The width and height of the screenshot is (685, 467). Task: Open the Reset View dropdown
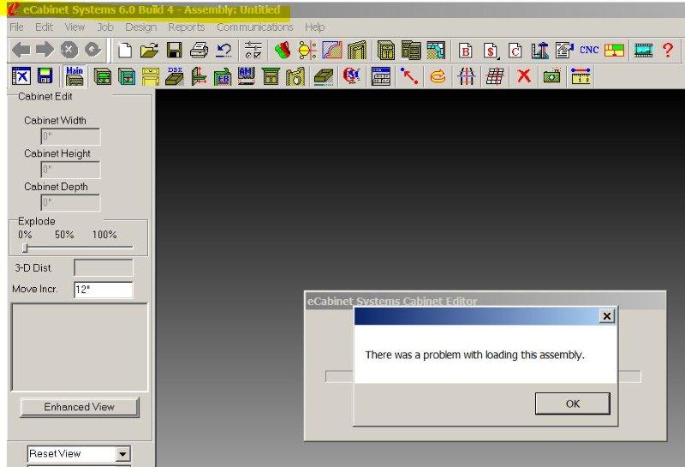click(x=122, y=454)
